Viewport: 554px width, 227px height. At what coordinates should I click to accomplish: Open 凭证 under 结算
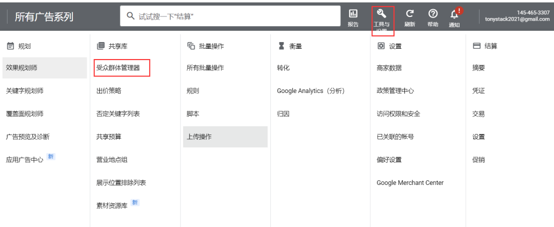coord(479,91)
